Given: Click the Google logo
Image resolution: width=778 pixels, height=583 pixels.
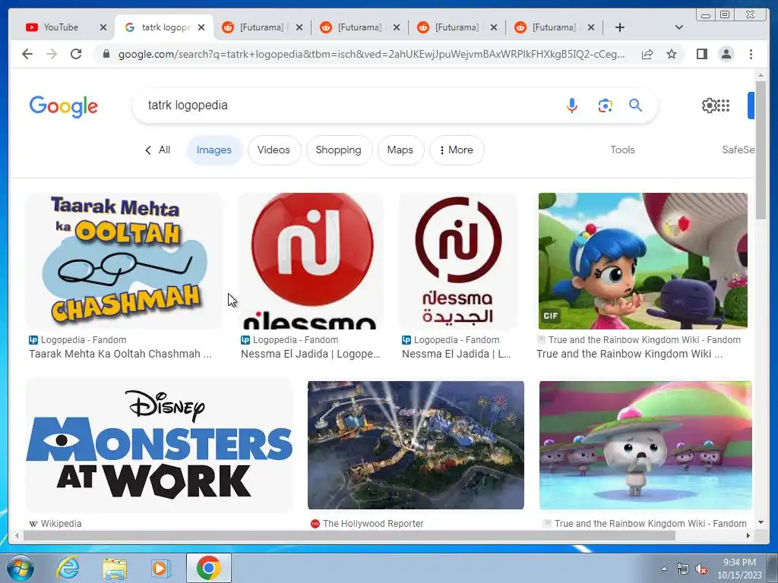Looking at the screenshot, I should coord(64,106).
